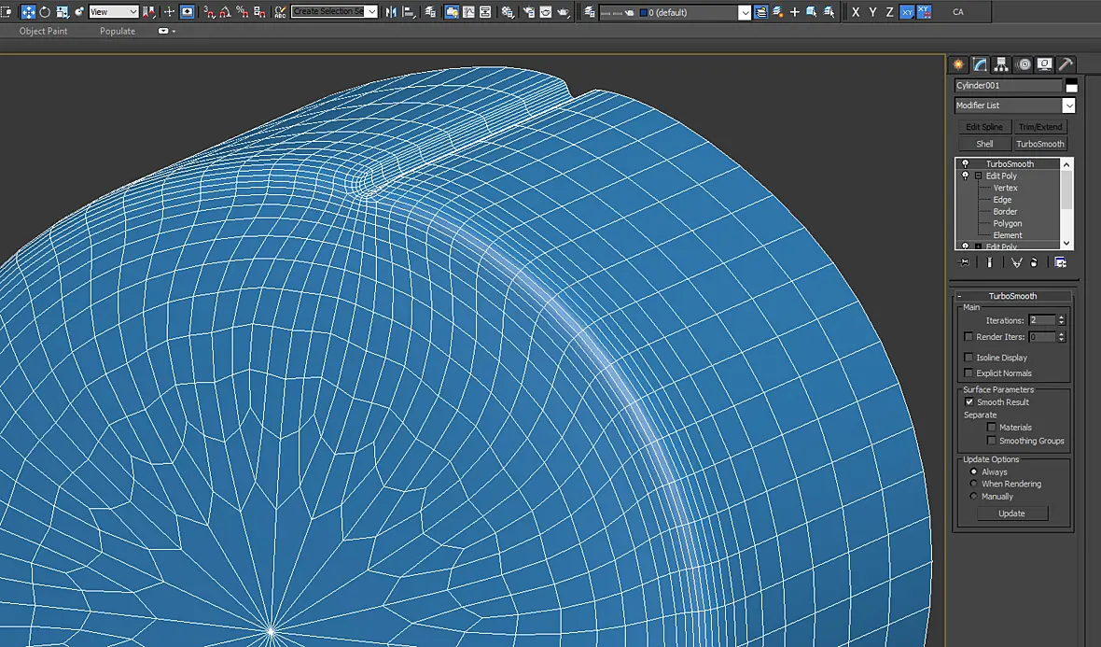Restrict transform to Z axis
Viewport: 1101px width, 647px height.
(x=889, y=12)
